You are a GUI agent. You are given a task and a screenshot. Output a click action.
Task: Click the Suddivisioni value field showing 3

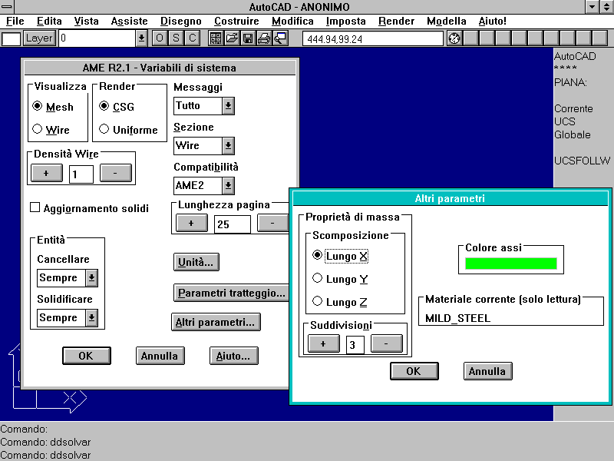coord(355,344)
